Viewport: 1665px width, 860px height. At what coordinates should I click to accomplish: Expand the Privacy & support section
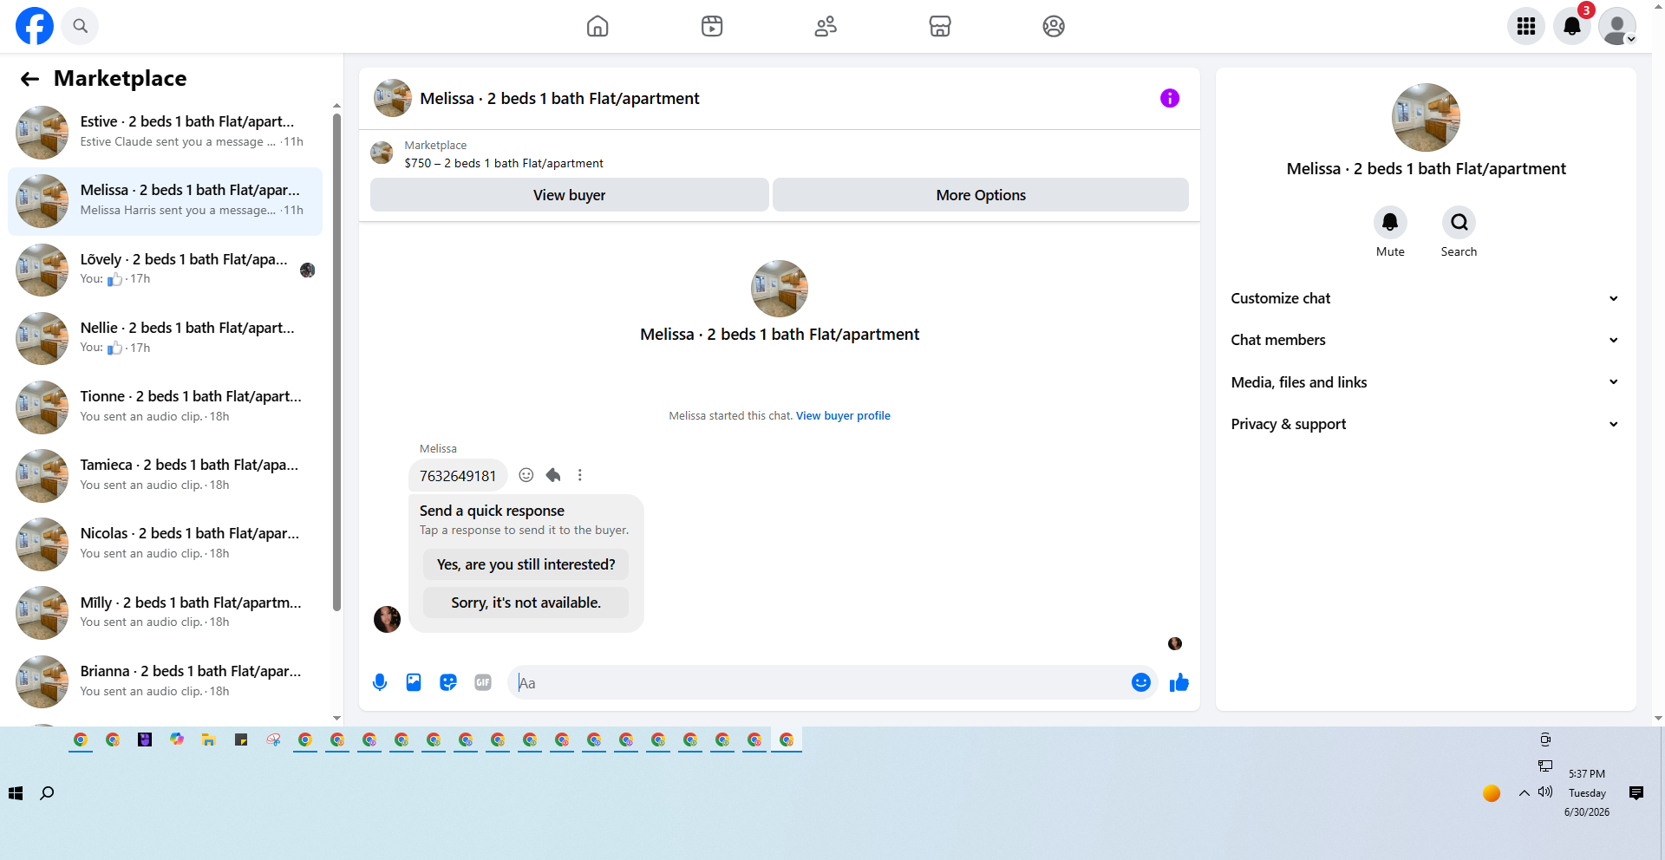click(x=1426, y=424)
